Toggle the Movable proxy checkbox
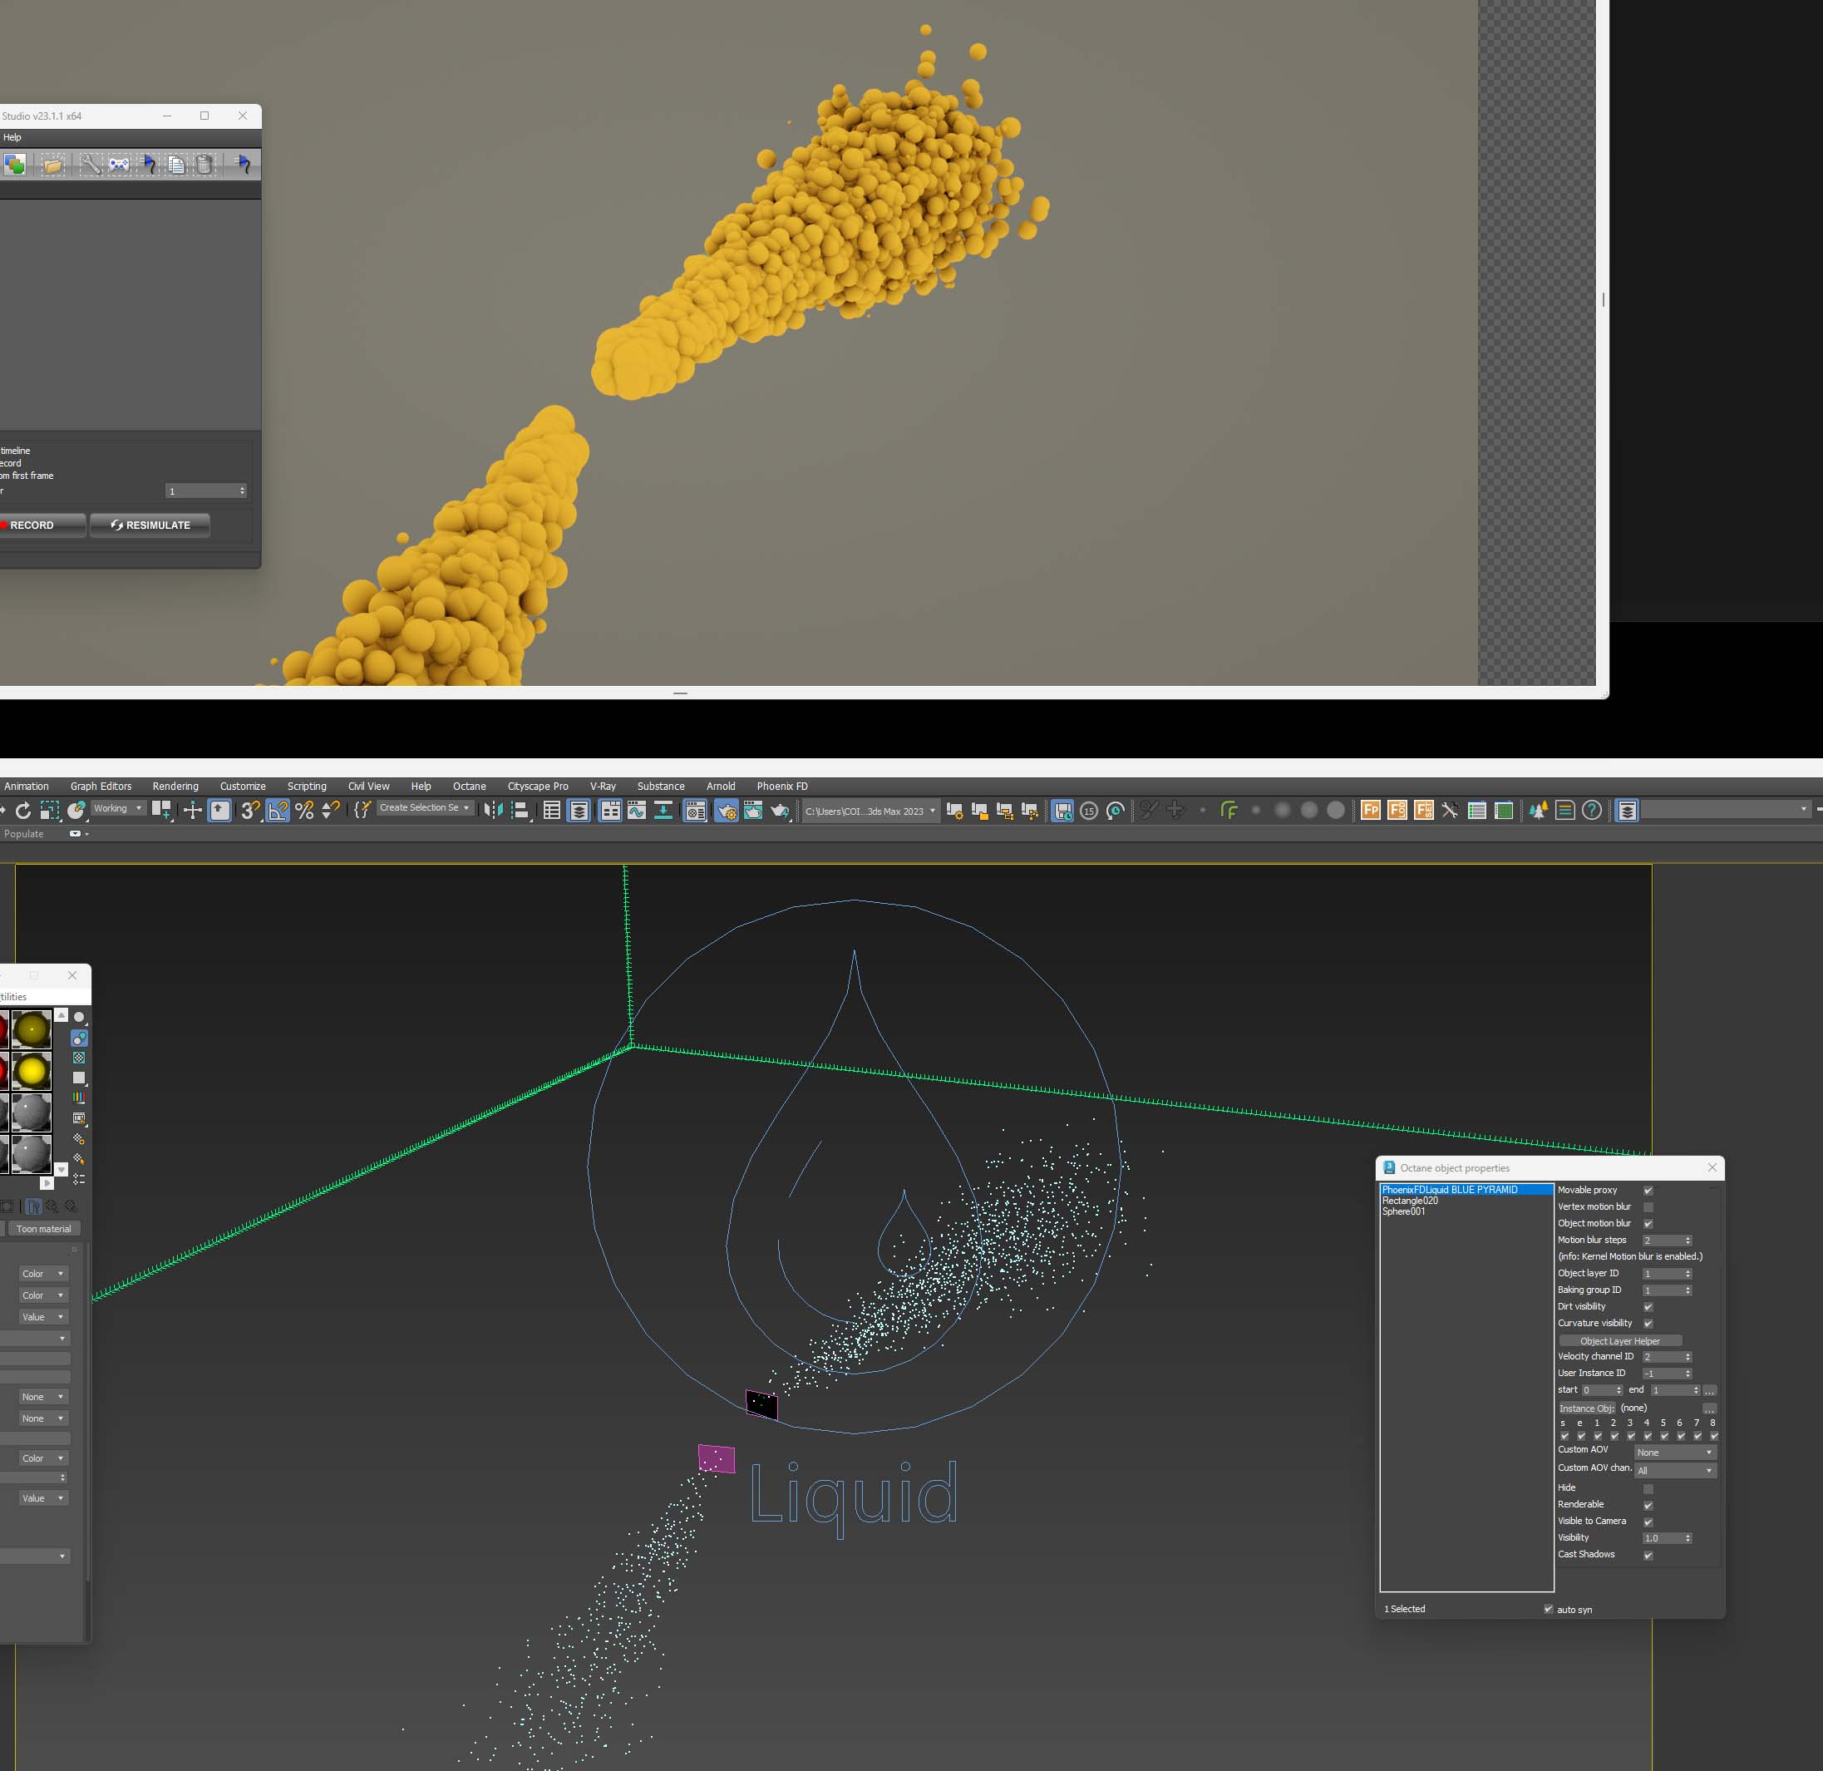Image resolution: width=1823 pixels, height=1771 pixels. point(1648,1191)
